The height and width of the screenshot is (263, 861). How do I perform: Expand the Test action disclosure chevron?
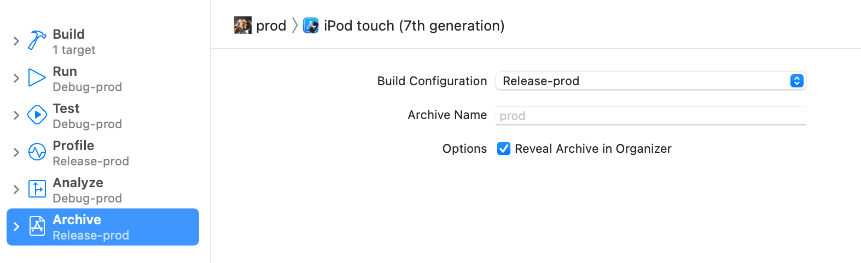point(16,115)
